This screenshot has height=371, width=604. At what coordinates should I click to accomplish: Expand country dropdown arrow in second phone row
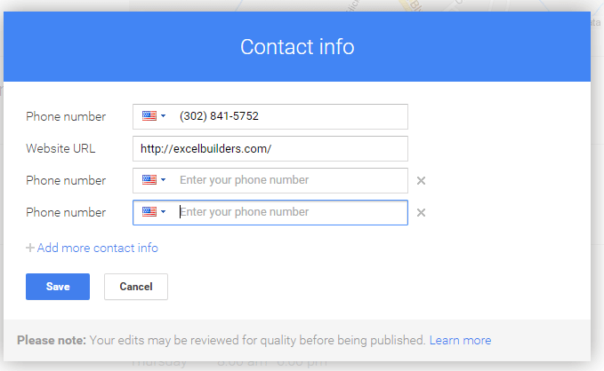click(164, 179)
